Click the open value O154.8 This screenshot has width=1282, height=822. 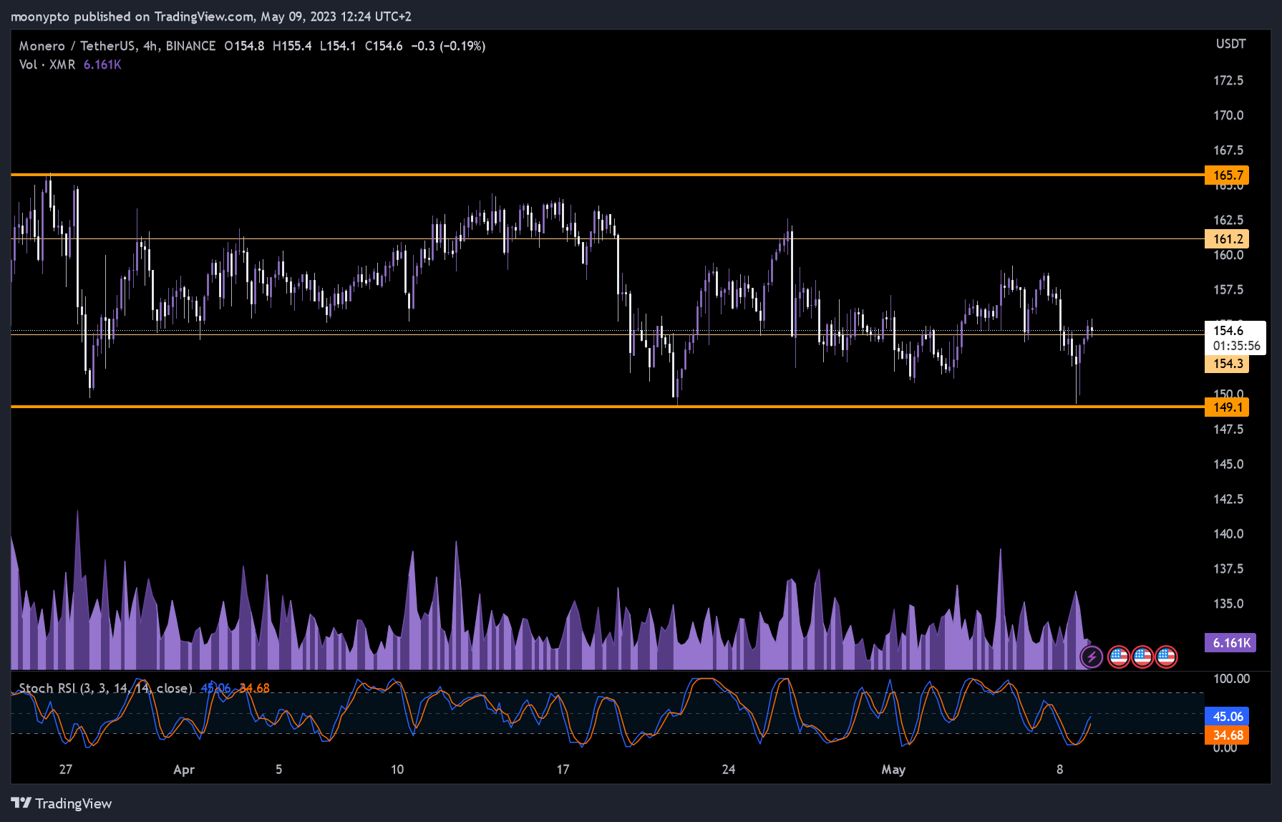[x=244, y=46]
